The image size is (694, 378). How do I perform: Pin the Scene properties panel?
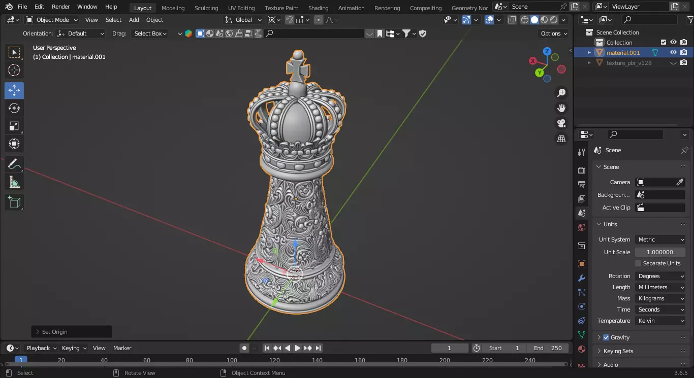tap(684, 150)
